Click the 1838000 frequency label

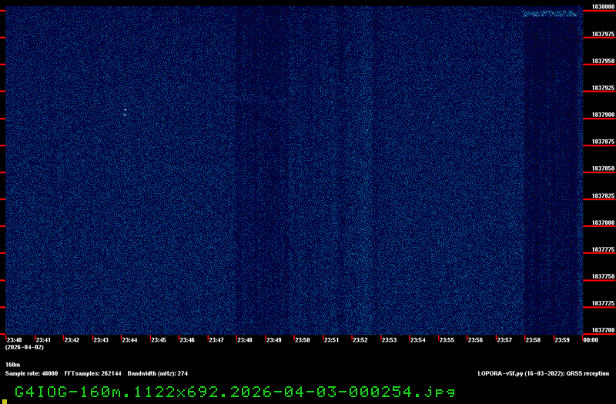point(603,7)
